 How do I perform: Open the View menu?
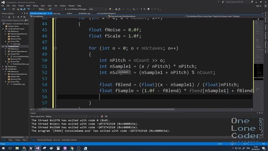coord(14,5)
